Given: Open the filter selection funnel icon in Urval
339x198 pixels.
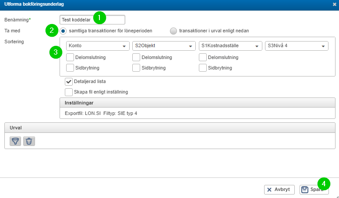Looking at the screenshot, I should pyautogui.click(x=15, y=141).
